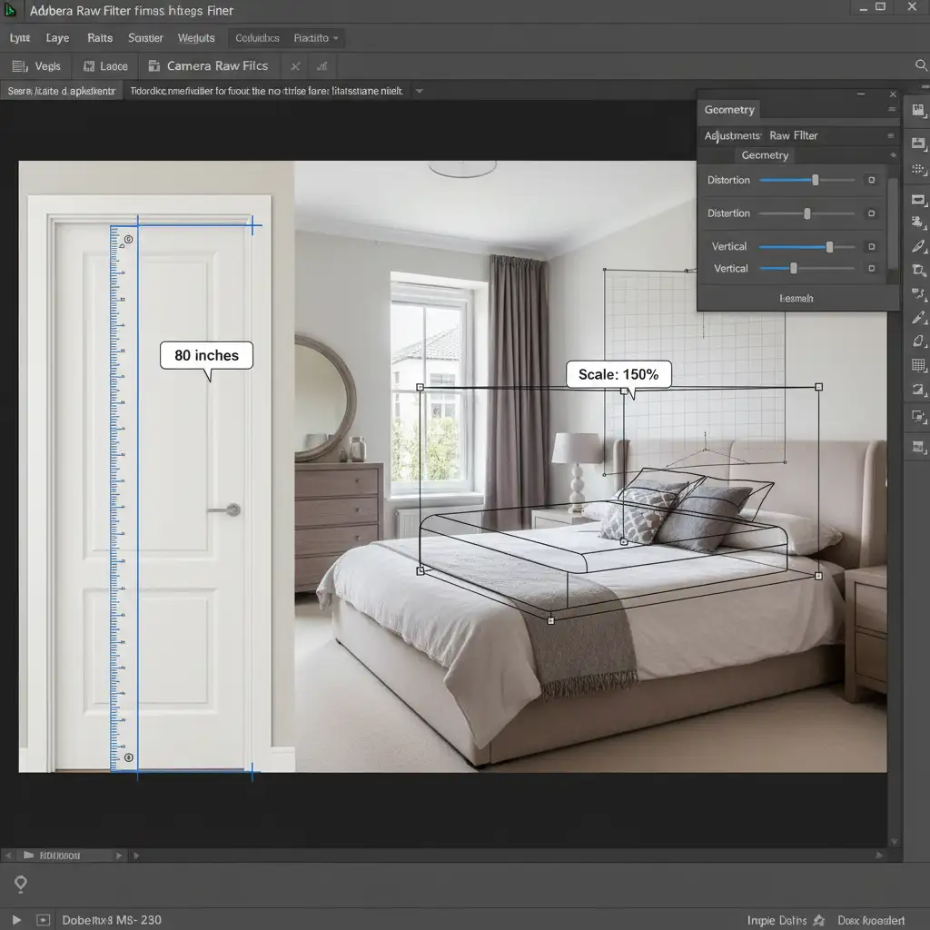Select the dotted grid icon in the right toolbar
Image resolution: width=930 pixels, height=930 pixels.
pyautogui.click(x=918, y=169)
